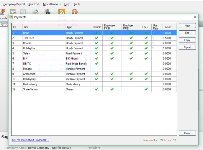Select the HolidayDay row title
The image size is (203, 150).
point(30,79)
